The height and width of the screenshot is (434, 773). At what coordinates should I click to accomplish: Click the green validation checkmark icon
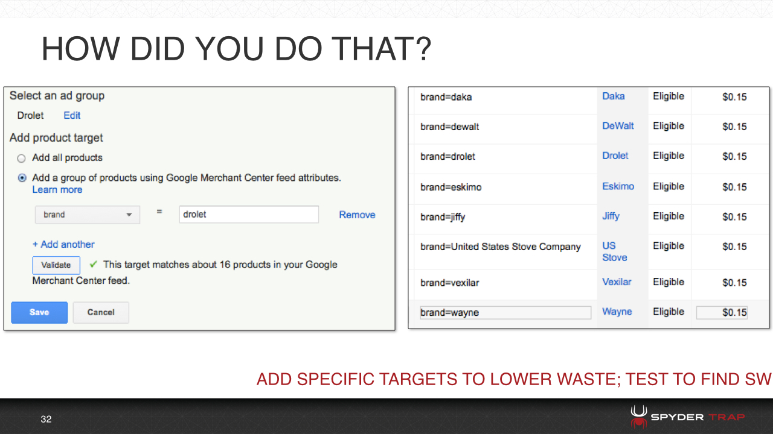pyautogui.click(x=93, y=264)
